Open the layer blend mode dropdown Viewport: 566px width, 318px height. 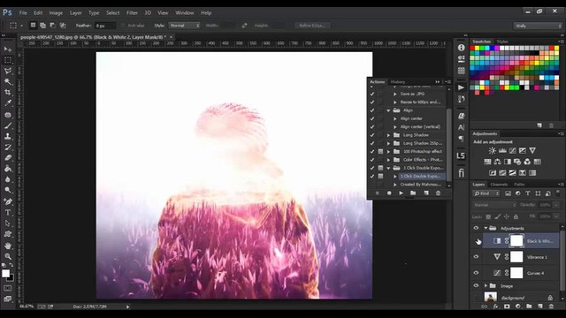pyautogui.click(x=494, y=205)
